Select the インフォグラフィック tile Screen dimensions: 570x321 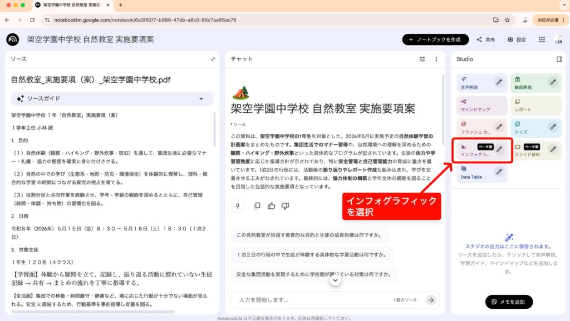(x=476, y=151)
